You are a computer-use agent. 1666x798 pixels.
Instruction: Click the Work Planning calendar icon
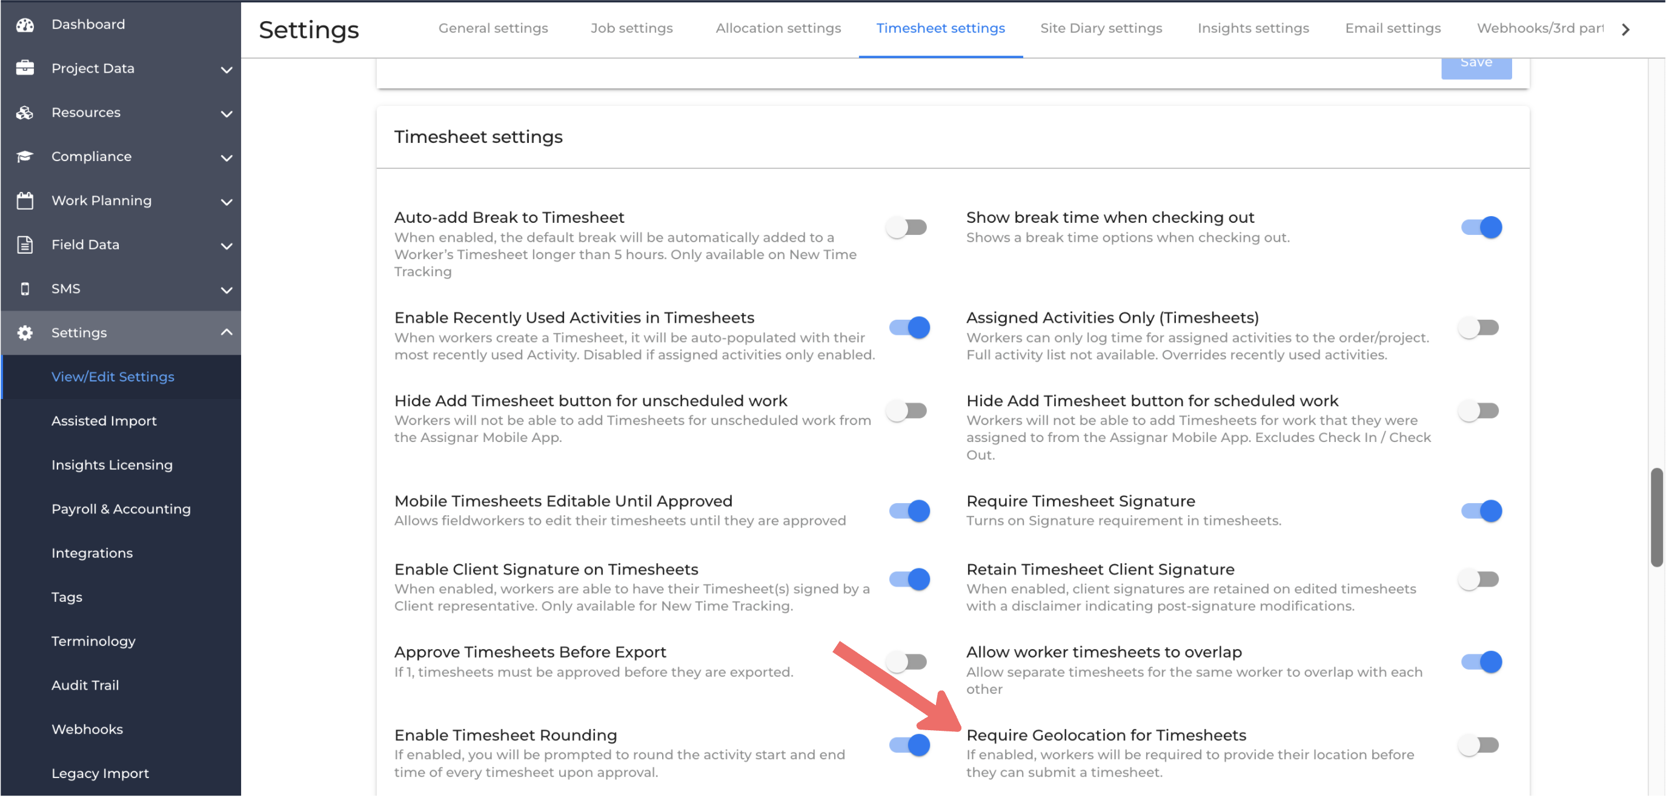(x=25, y=201)
